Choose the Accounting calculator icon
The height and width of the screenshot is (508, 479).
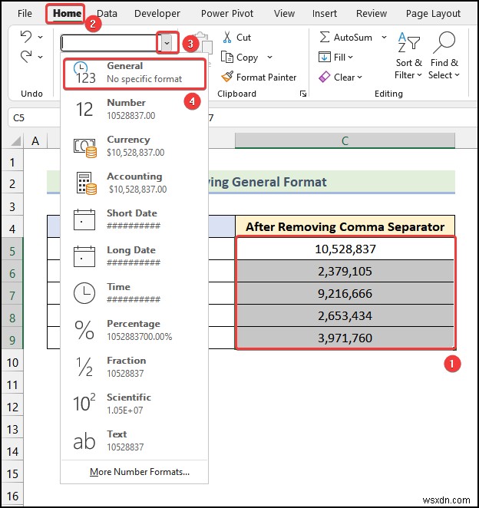pyautogui.click(x=86, y=183)
